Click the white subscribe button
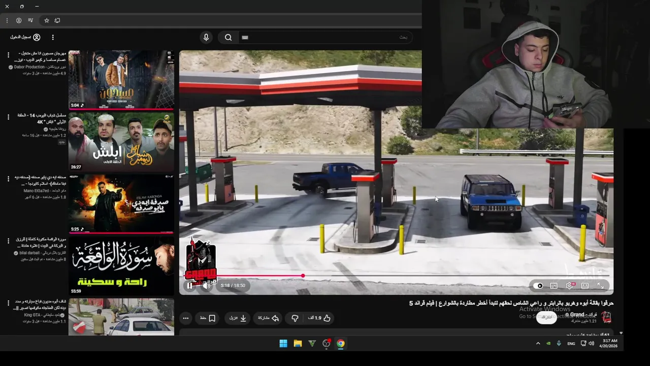Screen dimensions: 650x366 [x=546, y=318]
